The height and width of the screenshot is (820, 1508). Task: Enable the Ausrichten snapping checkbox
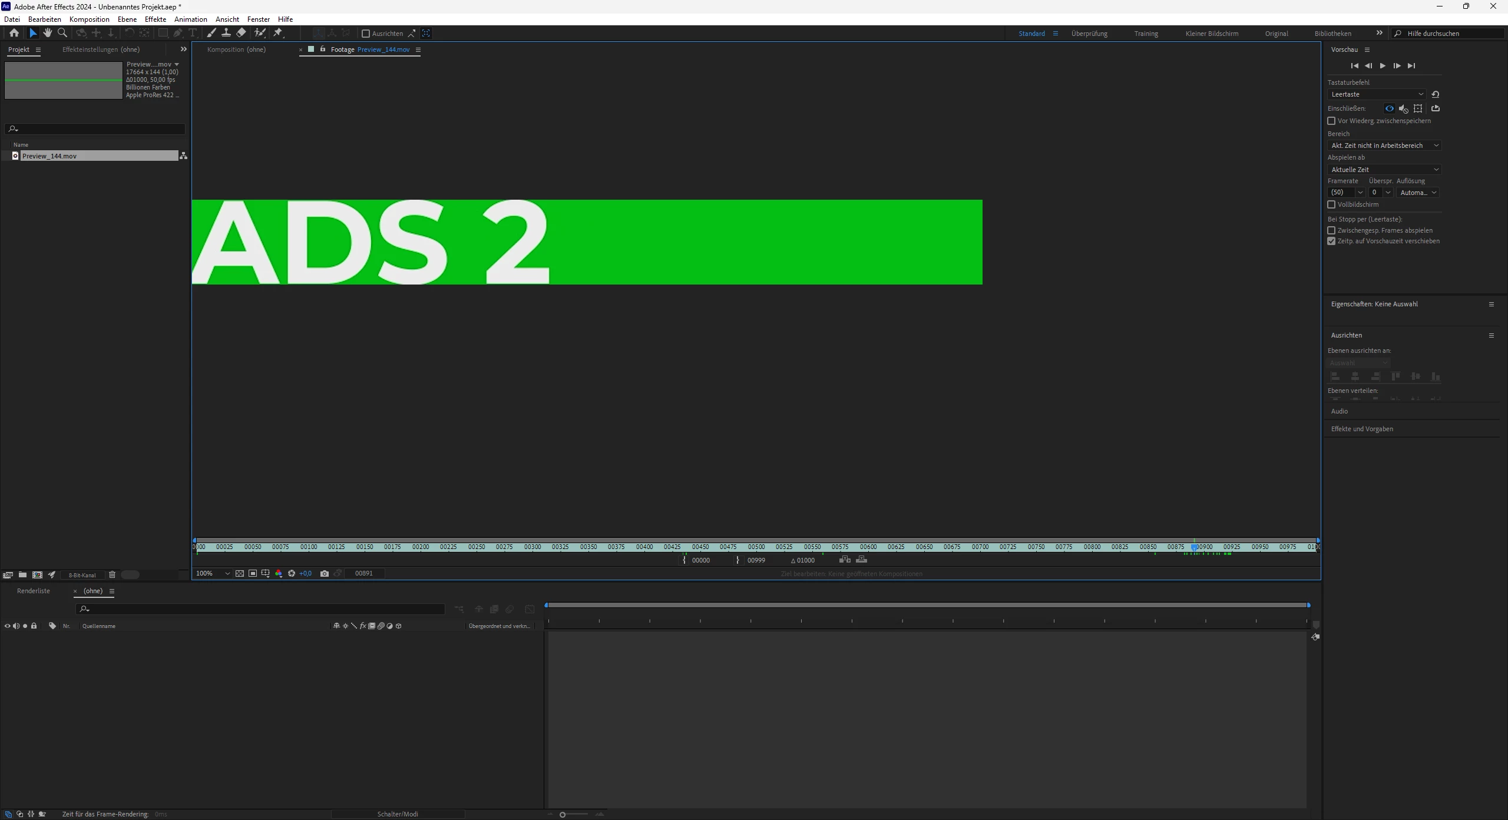pyautogui.click(x=366, y=34)
